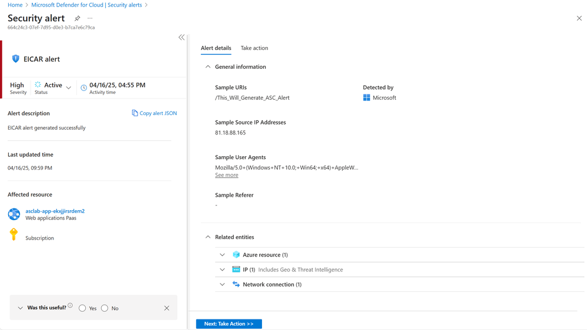This screenshot has height=330, width=587.
Task: Collapse the General information section
Action: [x=208, y=66]
